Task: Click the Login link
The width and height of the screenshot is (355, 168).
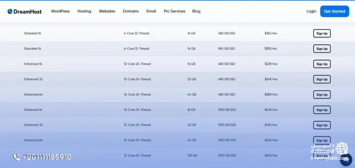Action: [x=311, y=11]
